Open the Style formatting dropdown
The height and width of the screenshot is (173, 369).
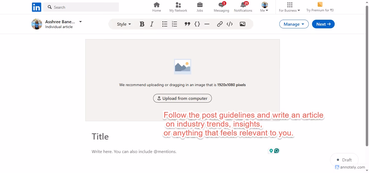(124, 24)
